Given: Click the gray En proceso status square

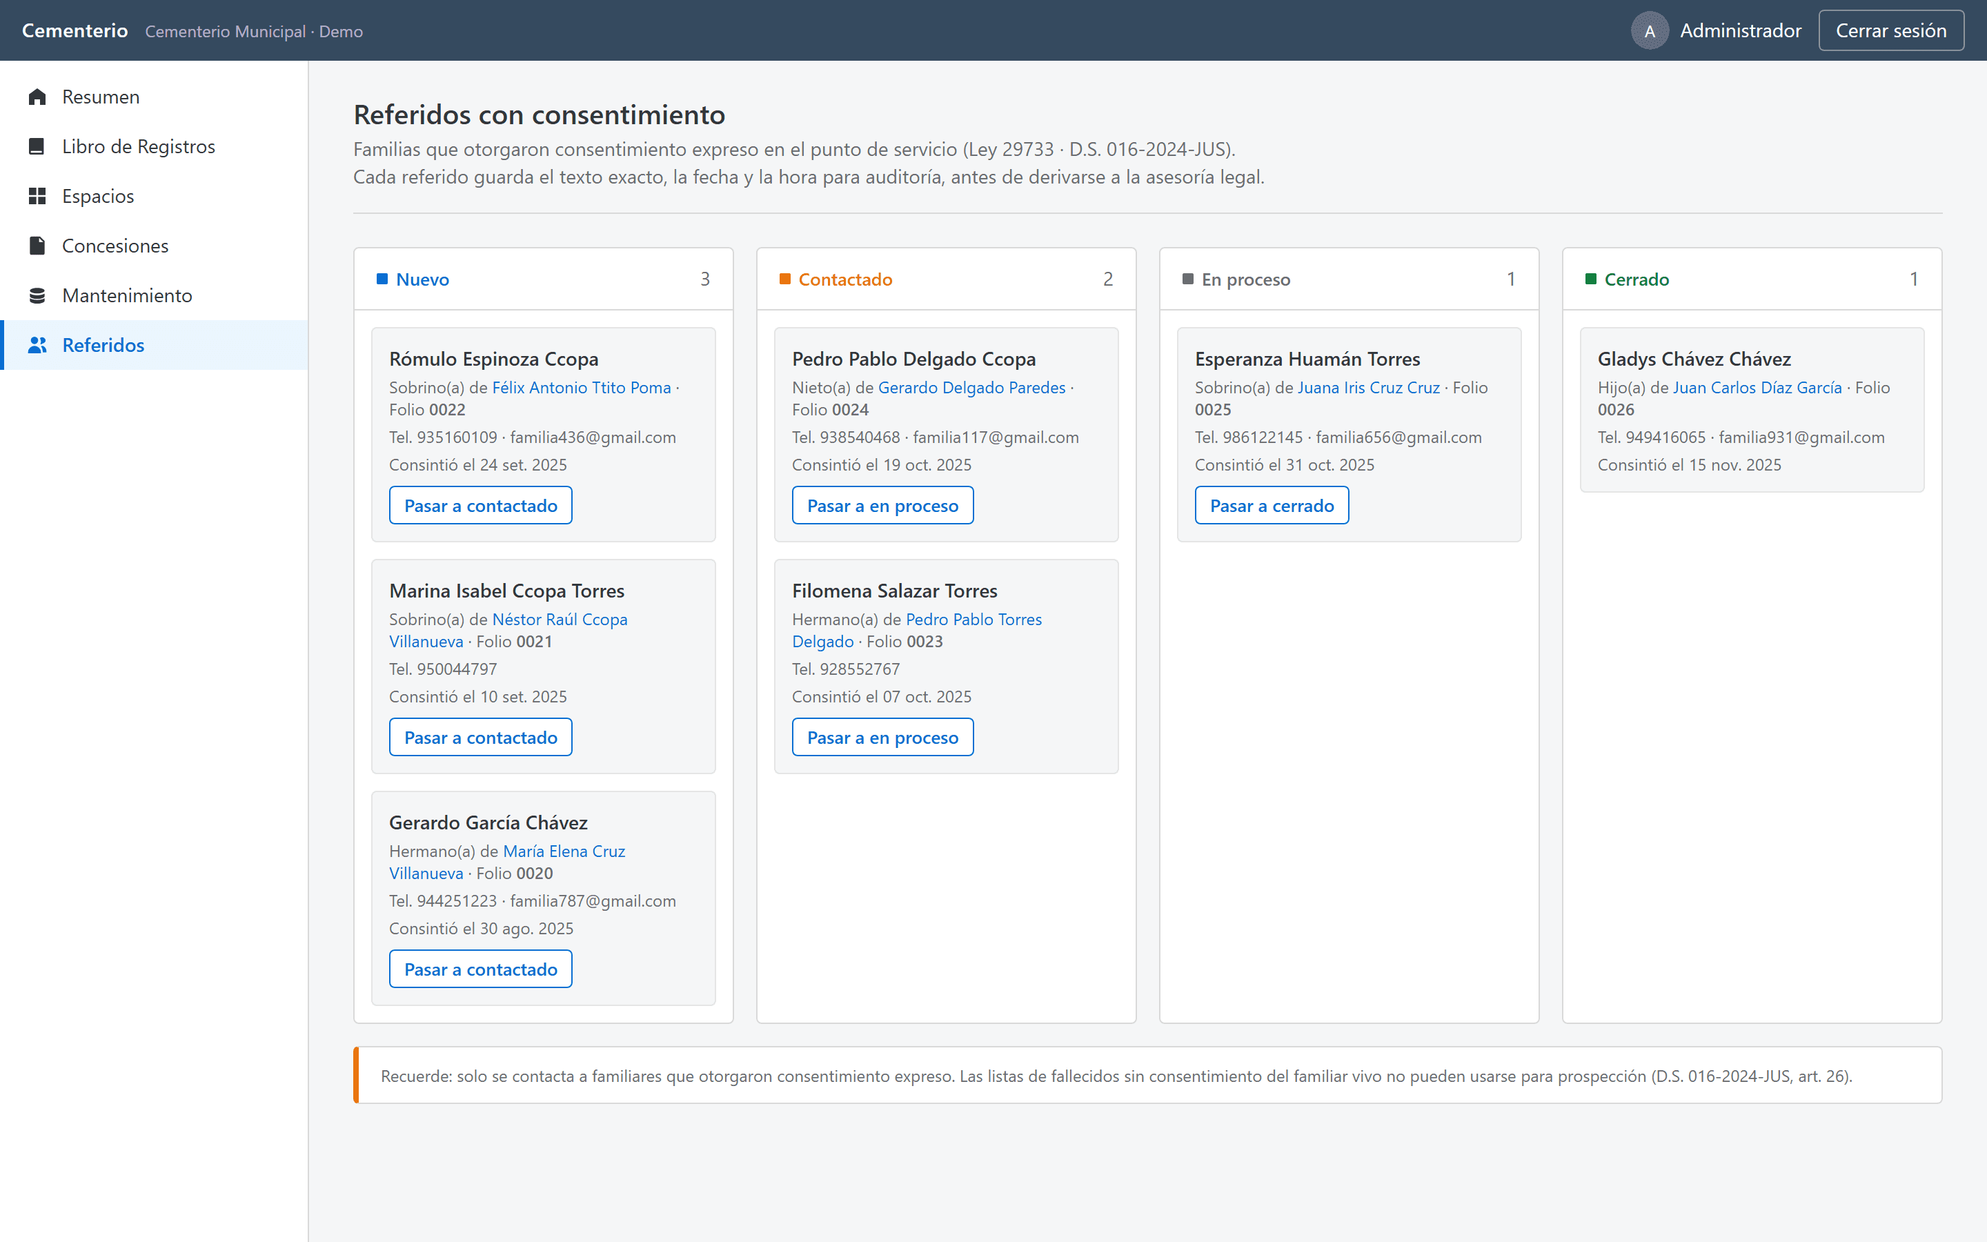Looking at the screenshot, I should tap(1187, 279).
